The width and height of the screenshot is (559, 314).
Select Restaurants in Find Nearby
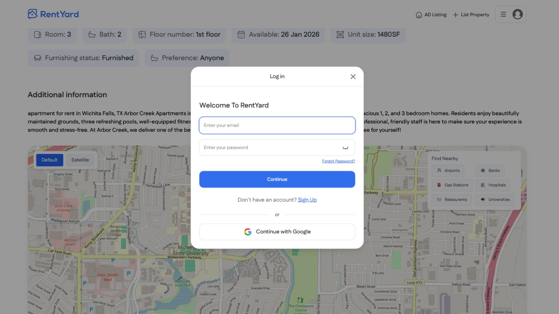[452, 200]
